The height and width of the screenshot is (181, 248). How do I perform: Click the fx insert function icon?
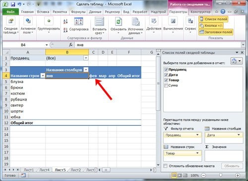(x=71, y=45)
